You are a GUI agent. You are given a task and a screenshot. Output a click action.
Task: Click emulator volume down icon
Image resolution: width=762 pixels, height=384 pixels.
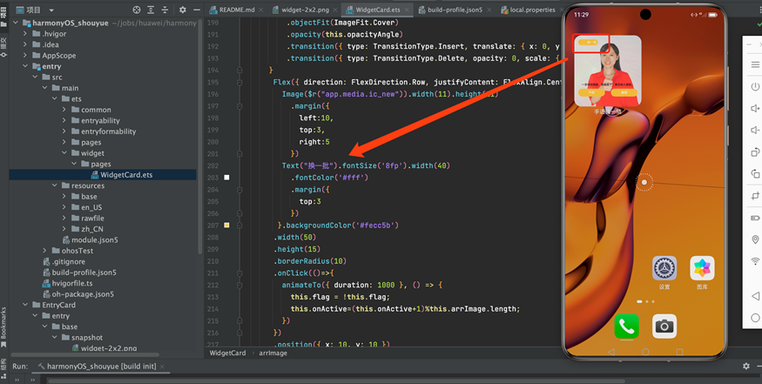point(755,130)
